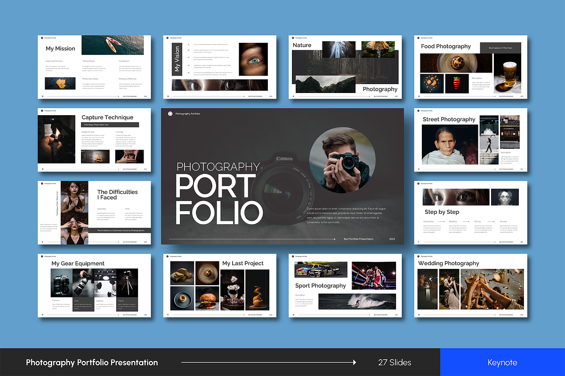The height and width of the screenshot is (376, 565).
Task: Click the campfire photo in Capture Technique
Action: coord(95,157)
